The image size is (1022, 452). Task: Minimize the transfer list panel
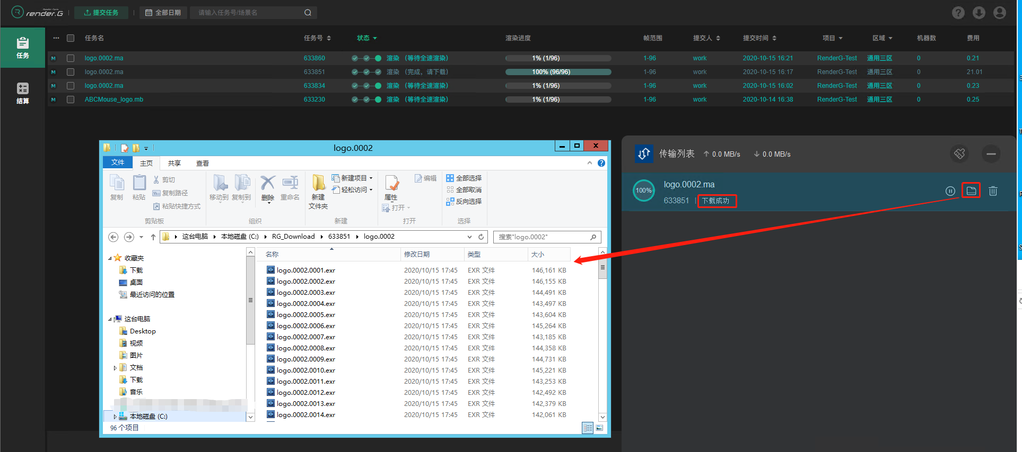tap(991, 154)
